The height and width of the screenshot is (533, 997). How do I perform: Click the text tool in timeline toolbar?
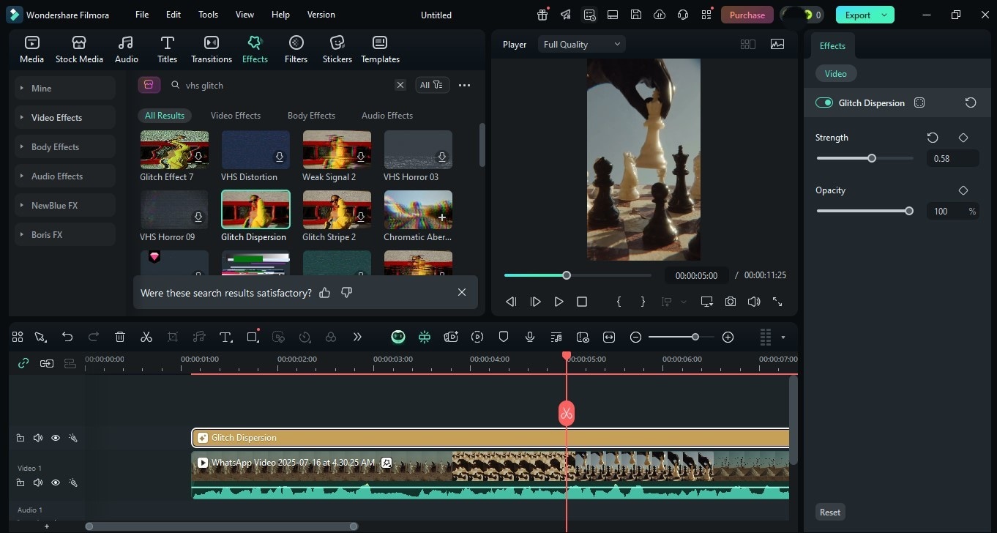coord(225,337)
